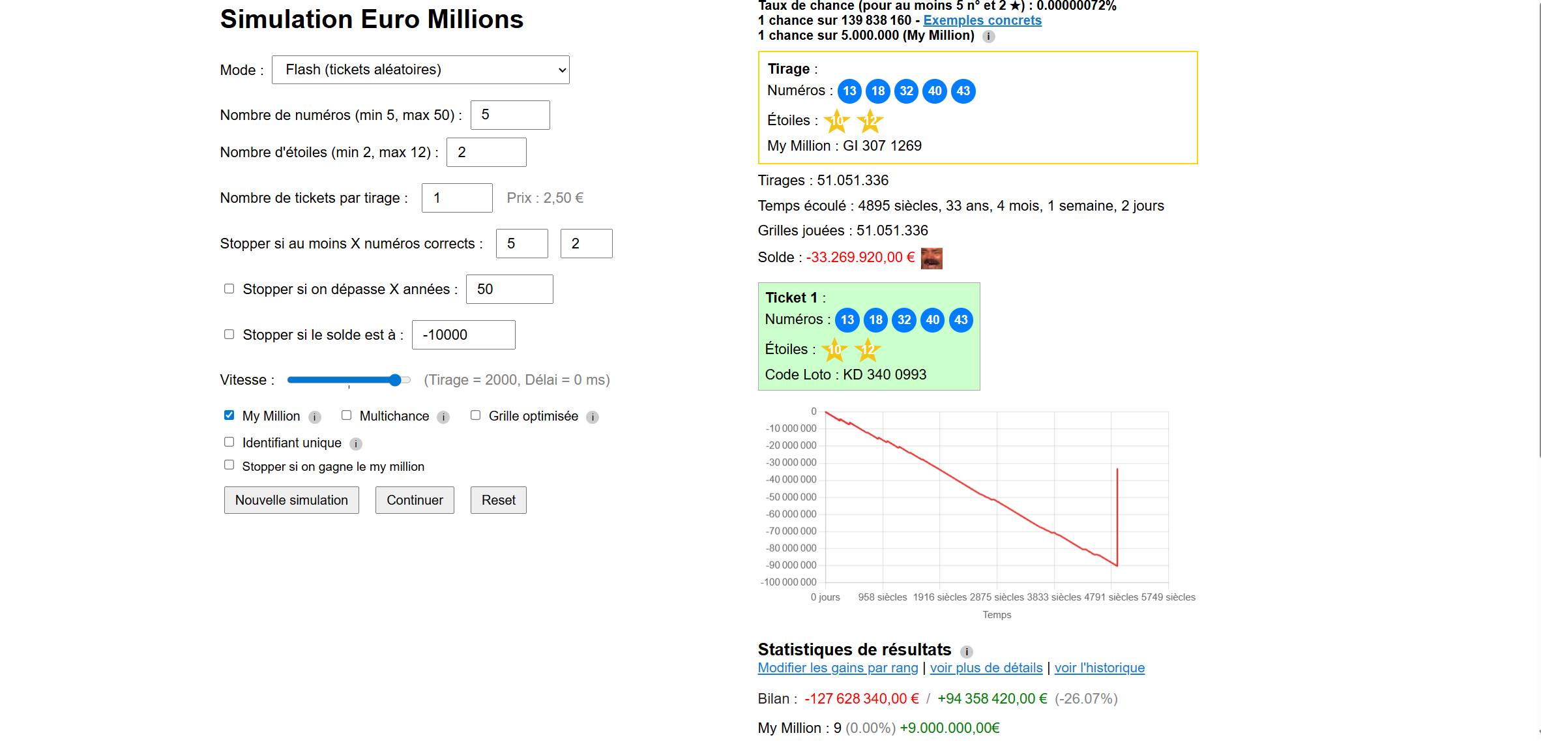Viewport: 1541px width, 744px height.
Task: Click the face image next to Solde
Action: 932,258
